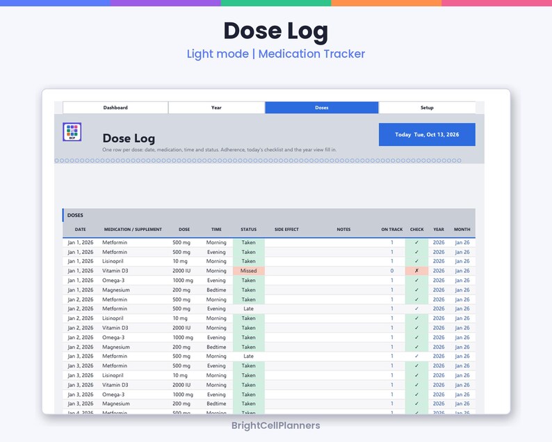552x442 pixels.
Task: Select Vitamin D3 in the Jan 3, 2026 row
Action: point(115,385)
